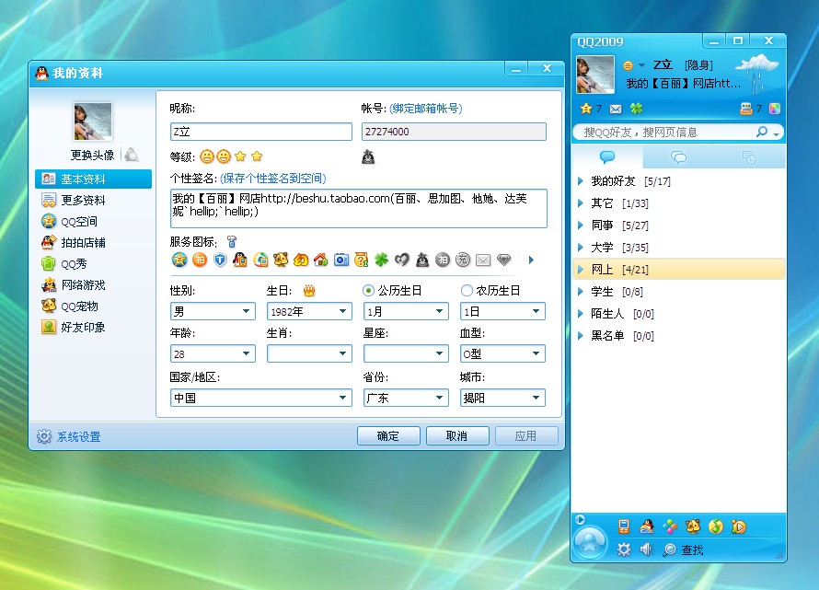
Task: Open 系统设置 link
Action: 79,437
